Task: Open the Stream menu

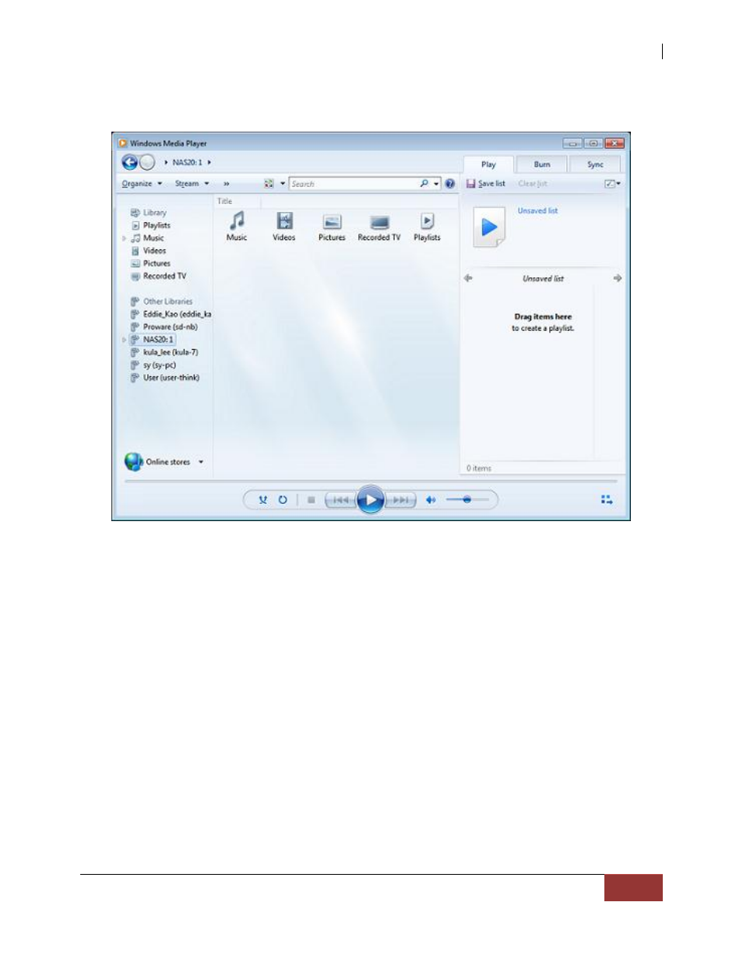Action: (x=192, y=184)
